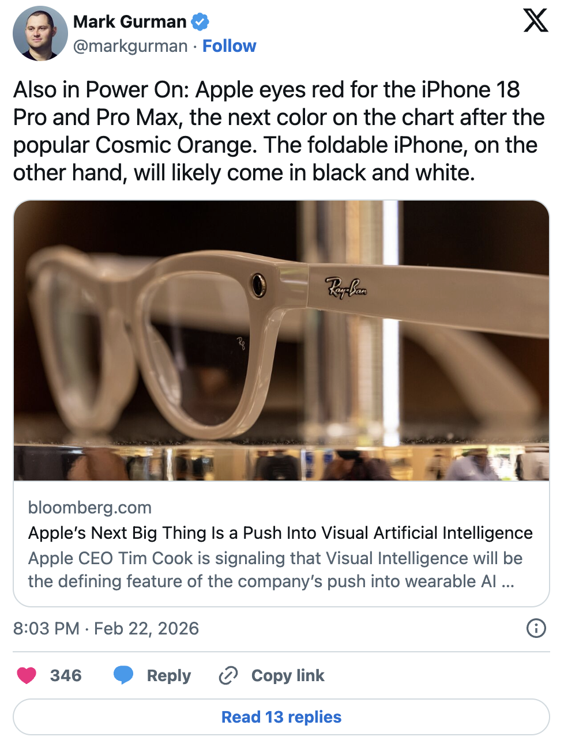The height and width of the screenshot is (748, 564).
Task: Like the tweet with heart icon
Action: coord(27,675)
